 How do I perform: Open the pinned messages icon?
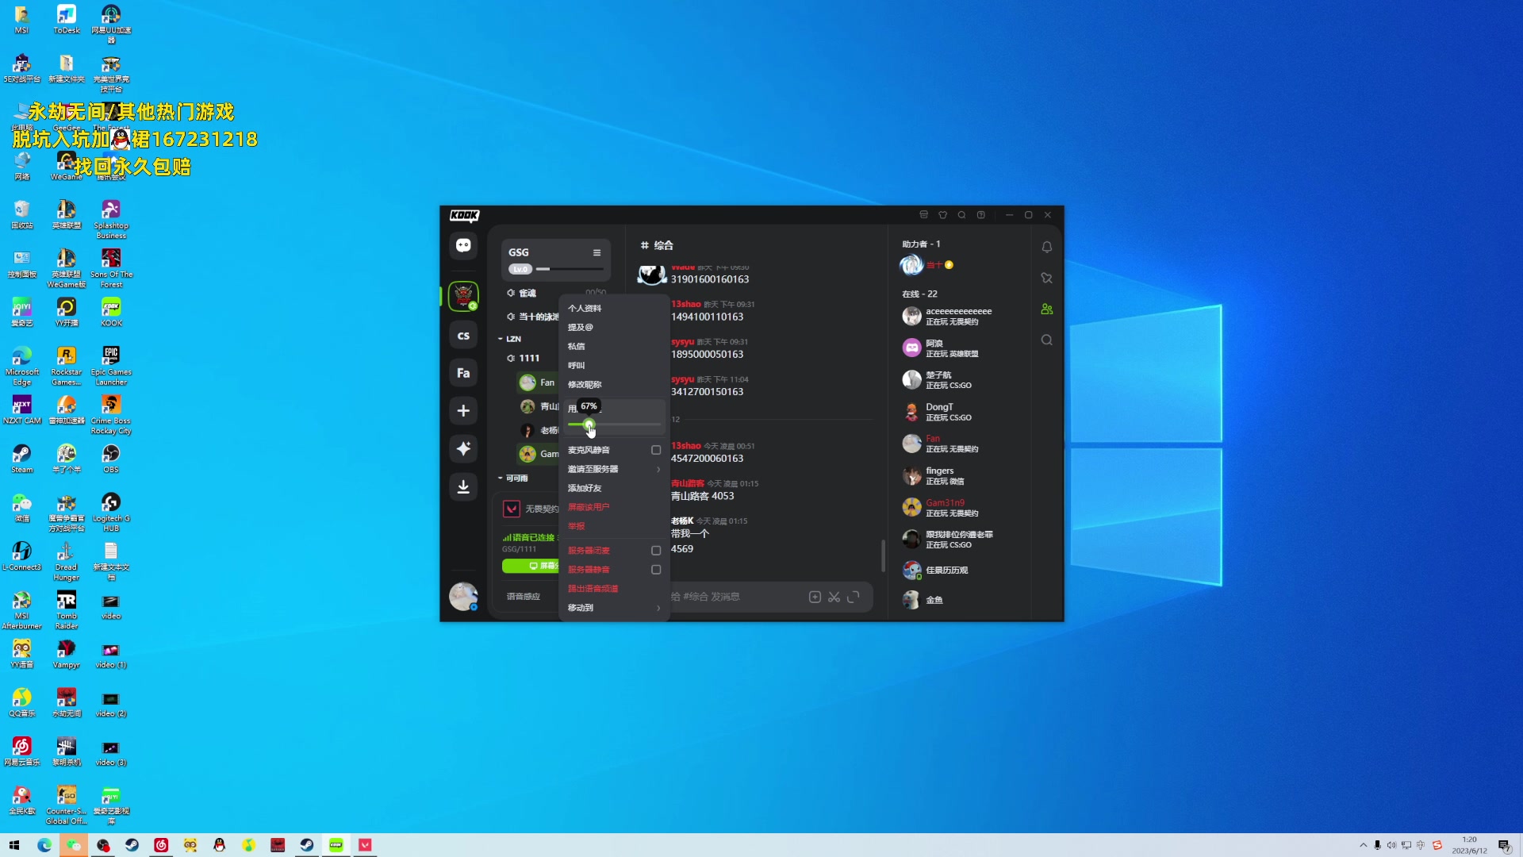pos(1047,278)
